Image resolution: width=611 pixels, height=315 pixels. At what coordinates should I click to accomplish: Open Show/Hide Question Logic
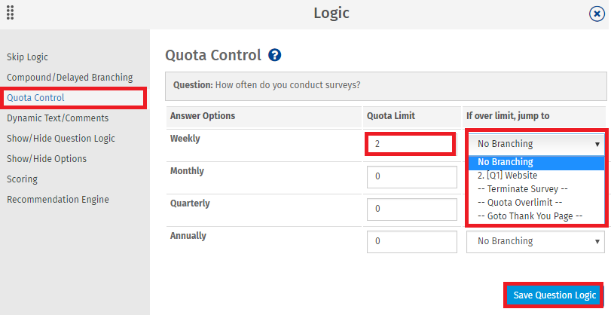[61, 139]
